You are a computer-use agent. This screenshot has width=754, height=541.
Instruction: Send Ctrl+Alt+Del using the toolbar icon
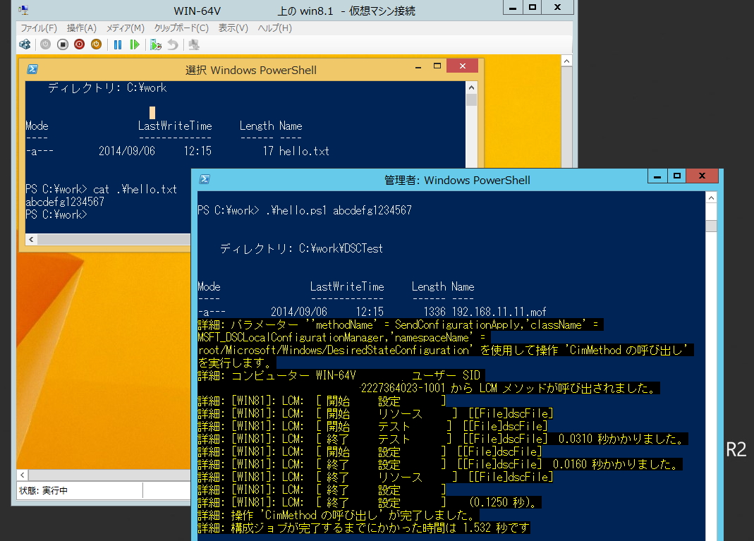click(25, 44)
